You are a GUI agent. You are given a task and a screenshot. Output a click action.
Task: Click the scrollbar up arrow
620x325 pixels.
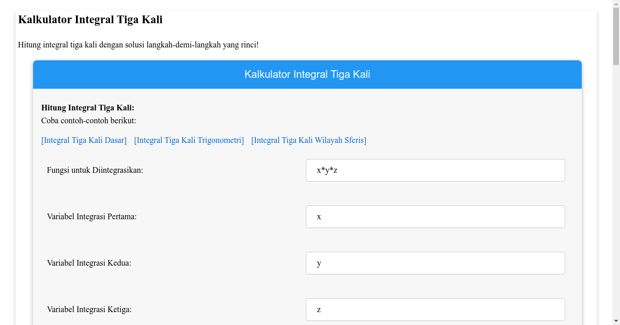coord(616,3)
